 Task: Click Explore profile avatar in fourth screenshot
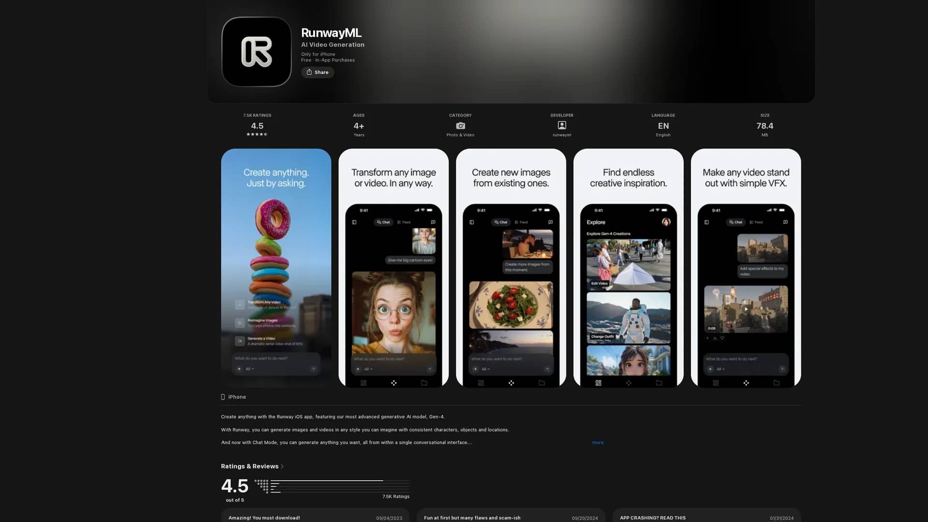click(666, 222)
